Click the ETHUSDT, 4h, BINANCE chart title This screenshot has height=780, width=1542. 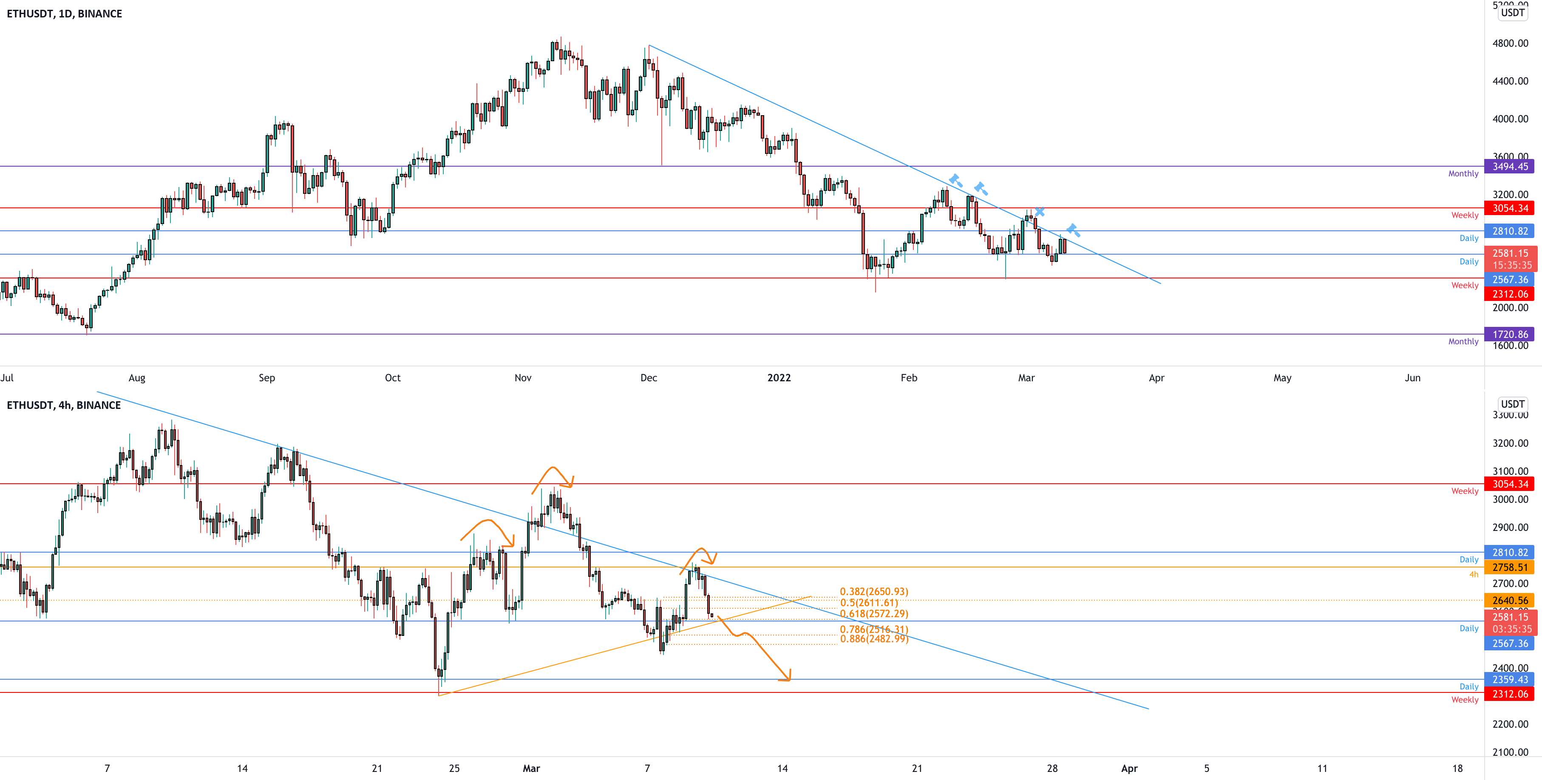point(63,405)
